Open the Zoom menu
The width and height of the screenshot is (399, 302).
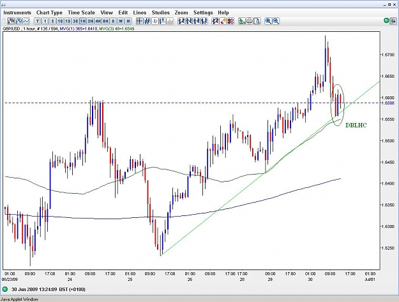181,13
